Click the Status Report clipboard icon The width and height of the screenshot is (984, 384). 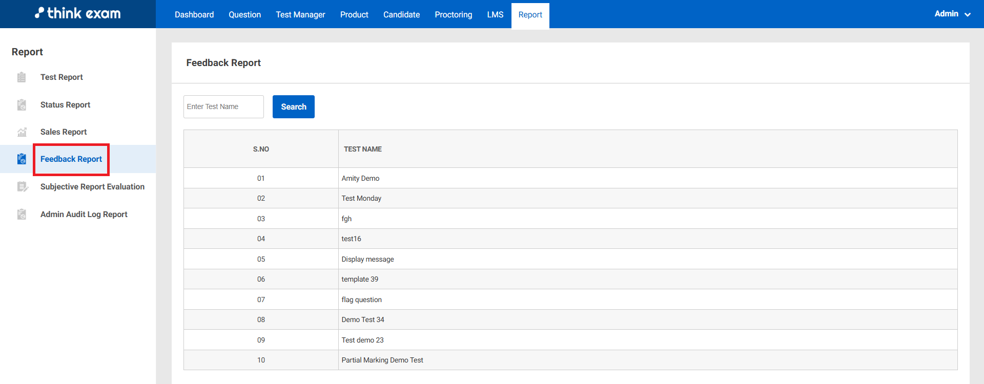tap(22, 105)
